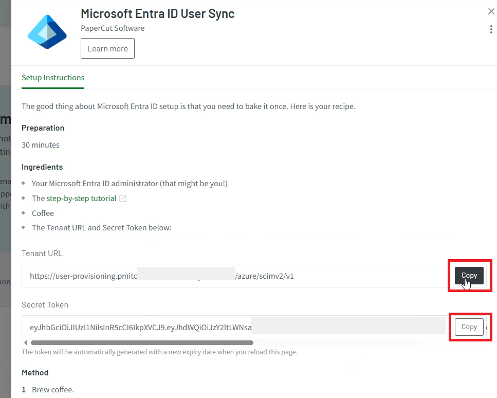497x398 pixels.
Task: Click the 'Microsoft Entra ID User Sync' title
Action: [158, 14]
